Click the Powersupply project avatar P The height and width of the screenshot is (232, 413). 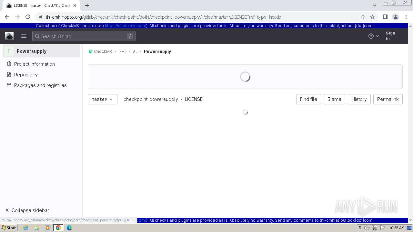pos(9,51)
